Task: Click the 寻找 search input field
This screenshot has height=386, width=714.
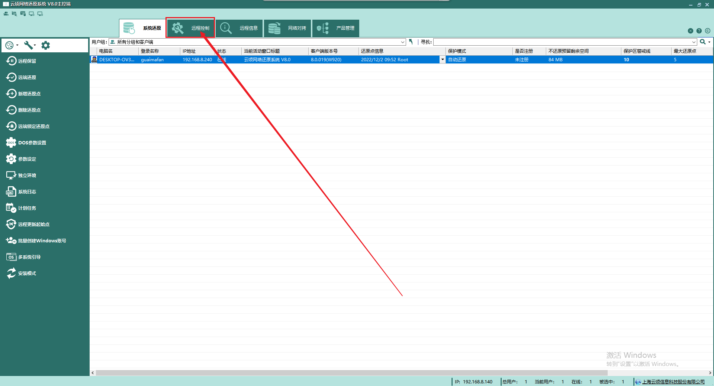Action: tap(562, 42)
